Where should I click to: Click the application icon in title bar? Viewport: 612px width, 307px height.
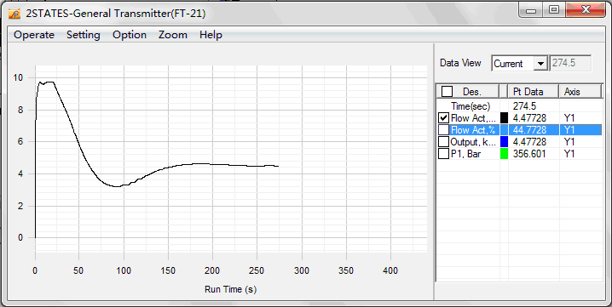[14, 14]
